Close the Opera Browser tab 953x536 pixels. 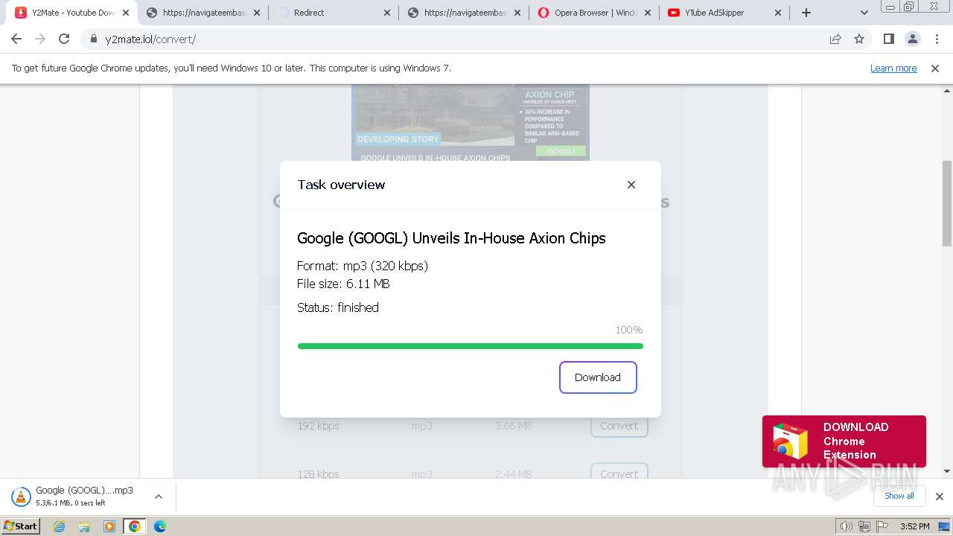coord(648,13)
